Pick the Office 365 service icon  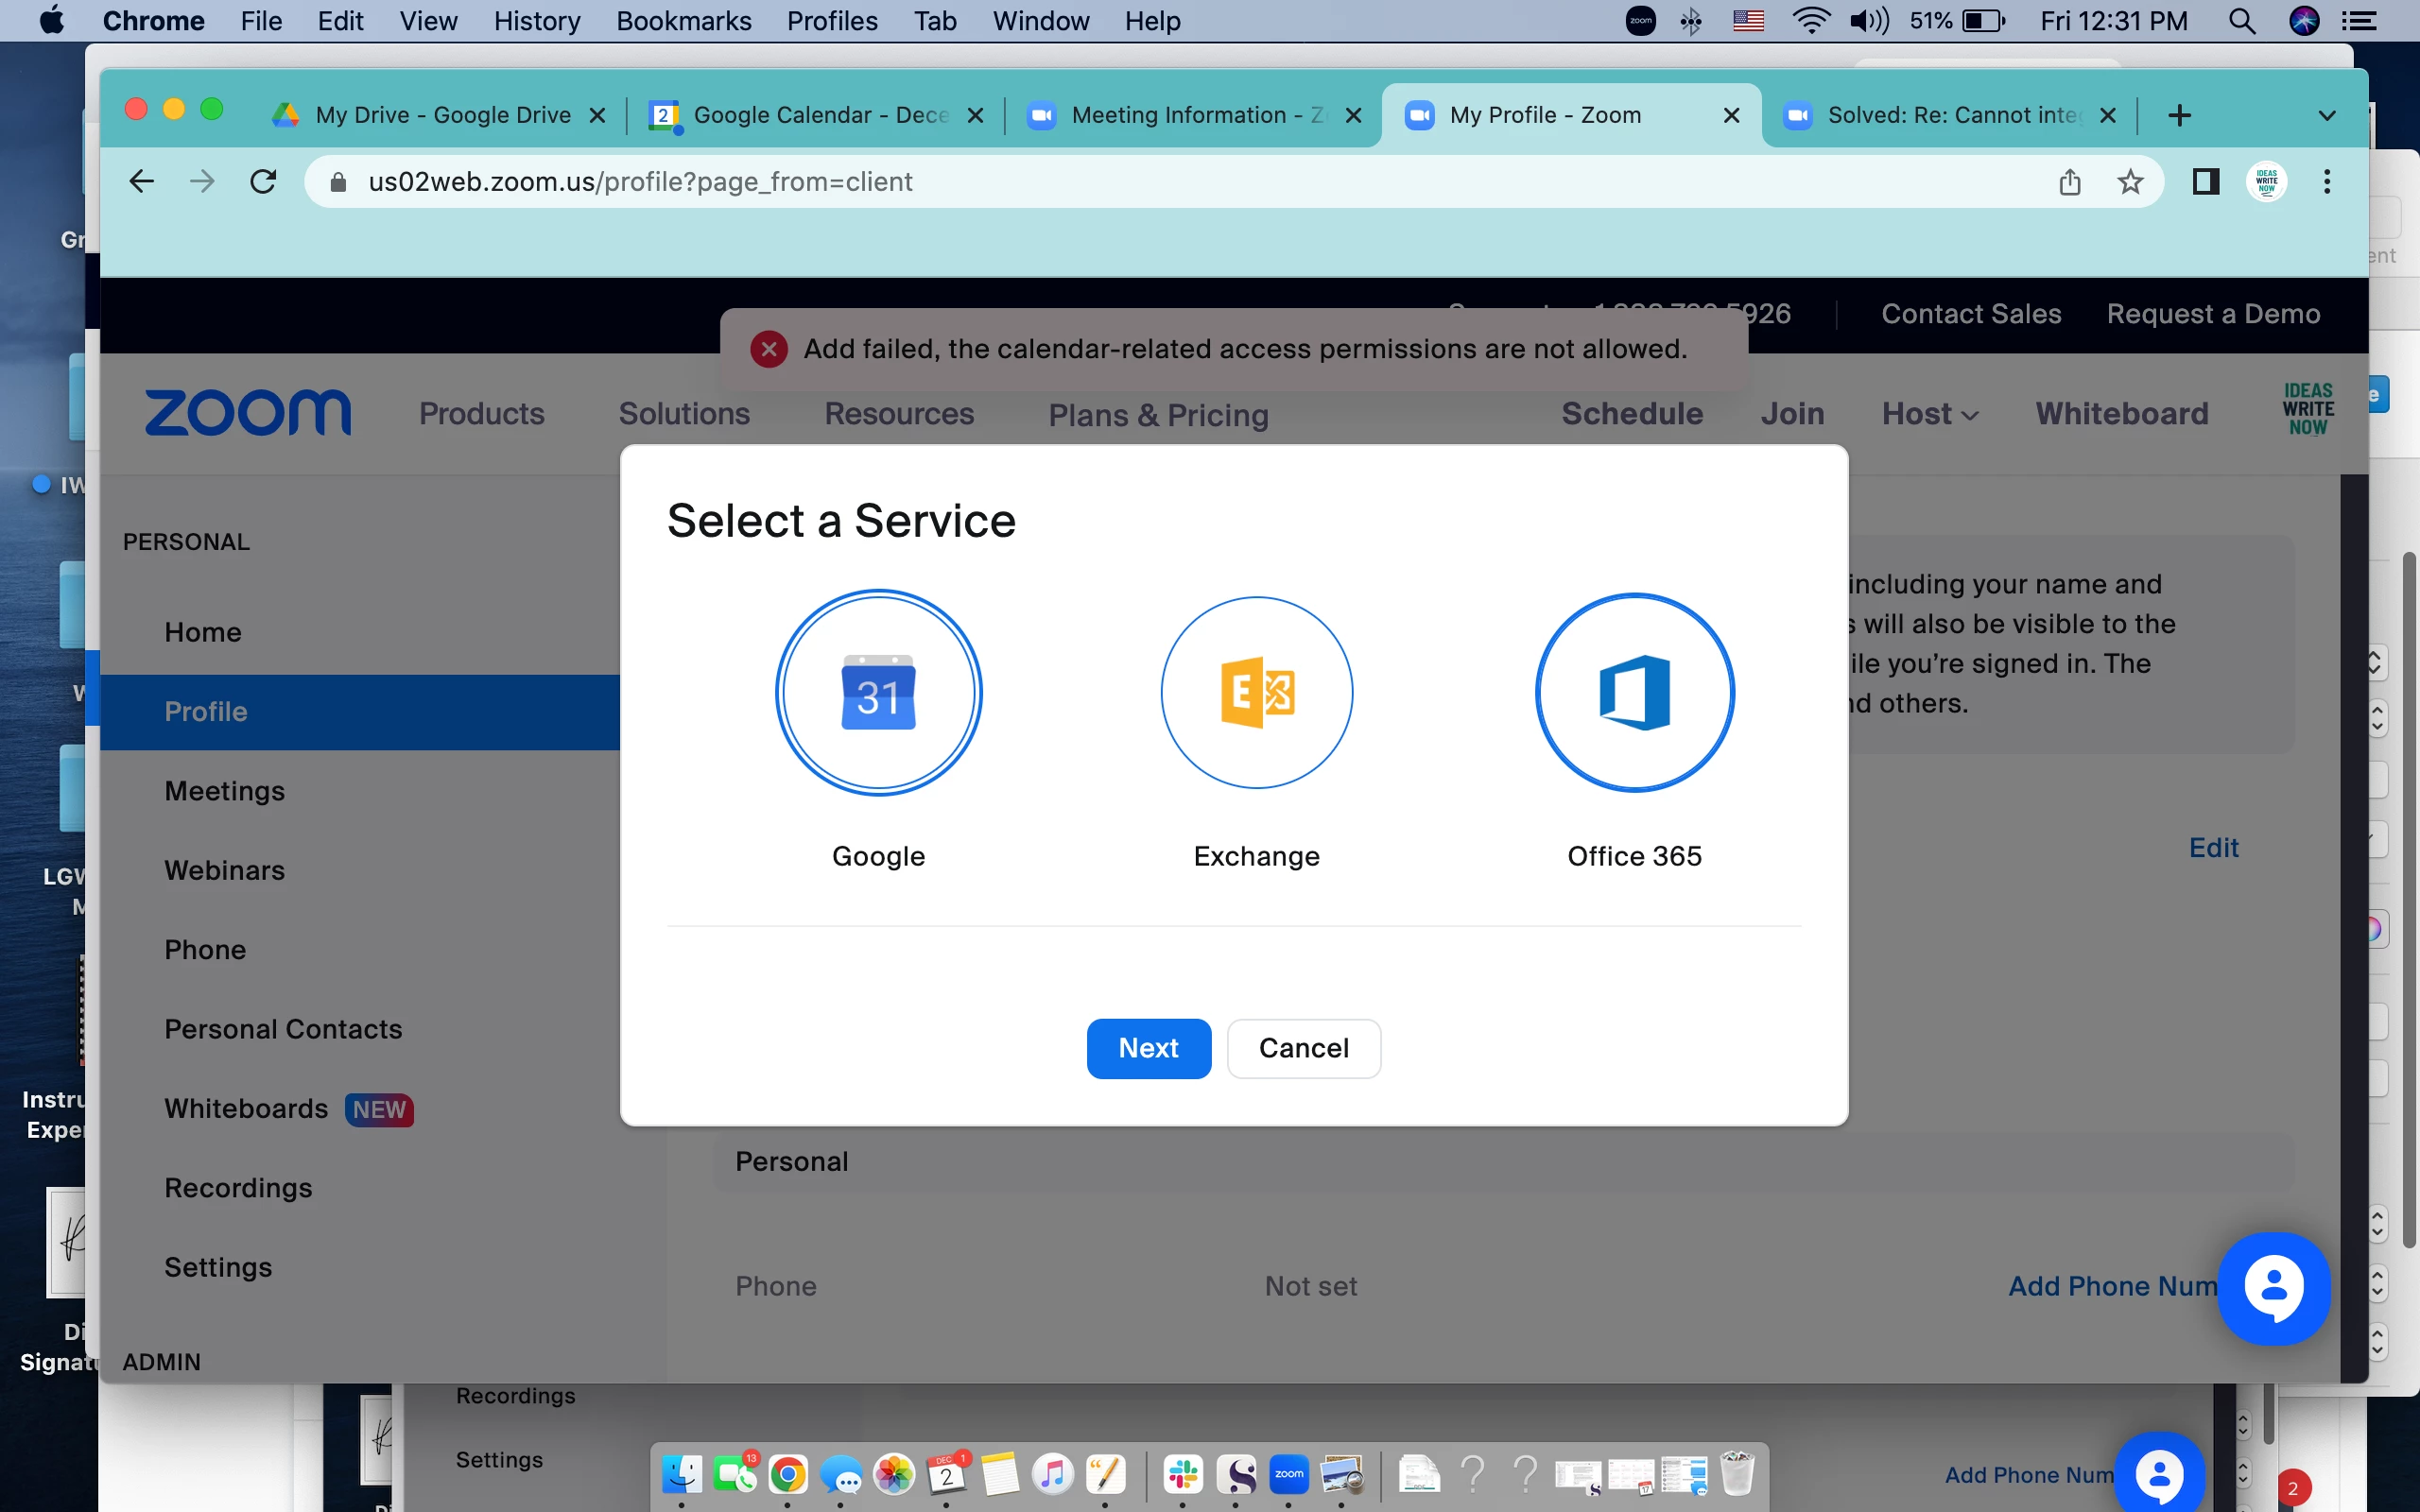pyautogui.click(x=1634, y=692)
